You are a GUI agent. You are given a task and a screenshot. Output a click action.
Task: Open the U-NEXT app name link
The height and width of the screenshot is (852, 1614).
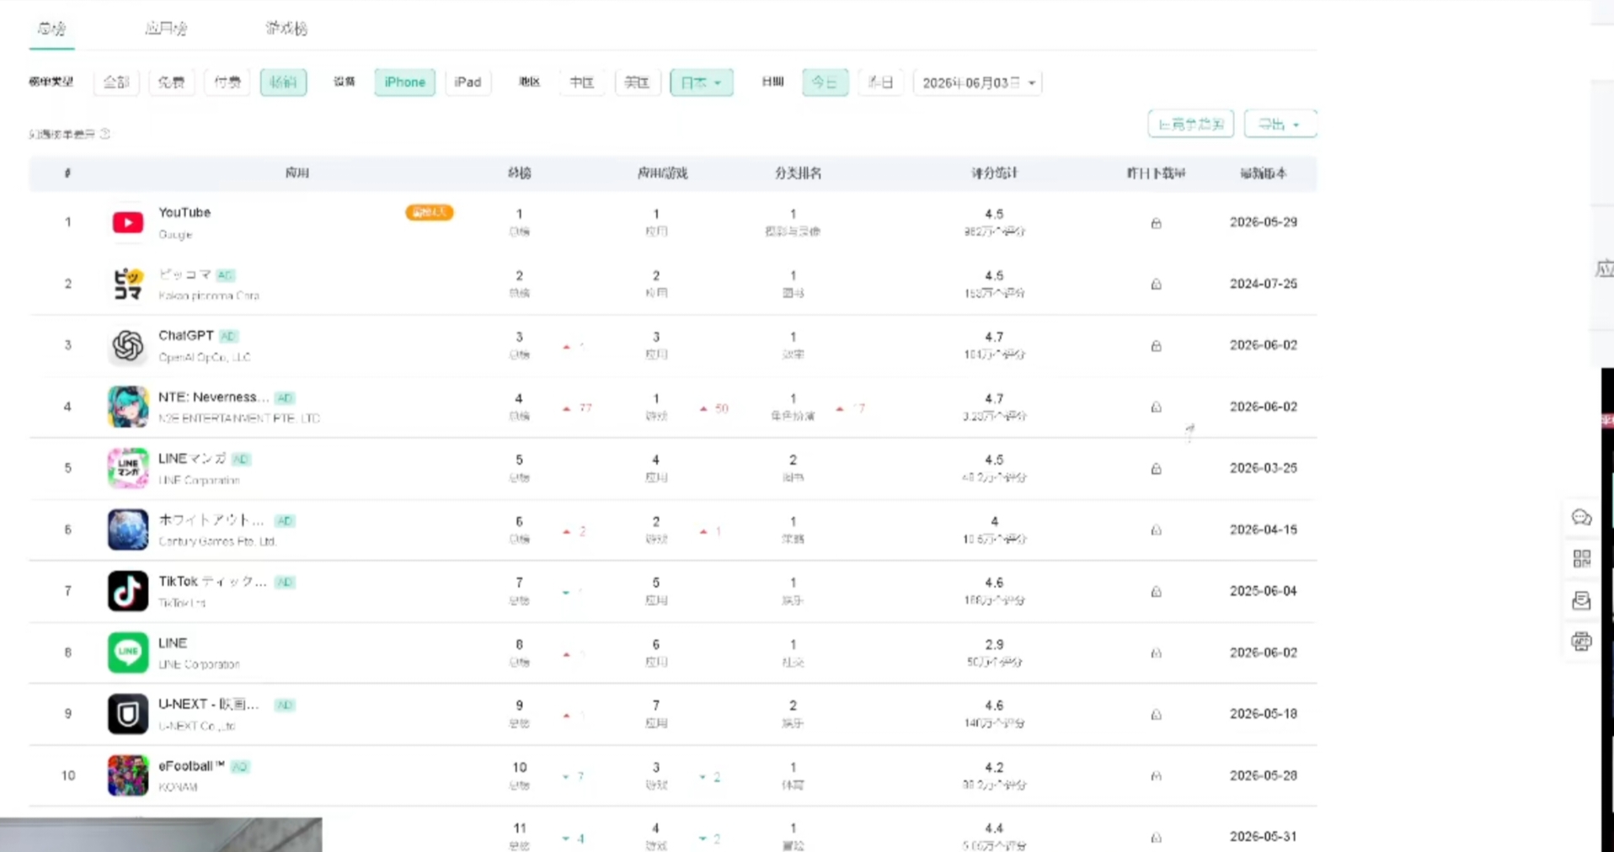tap(209, 704)
